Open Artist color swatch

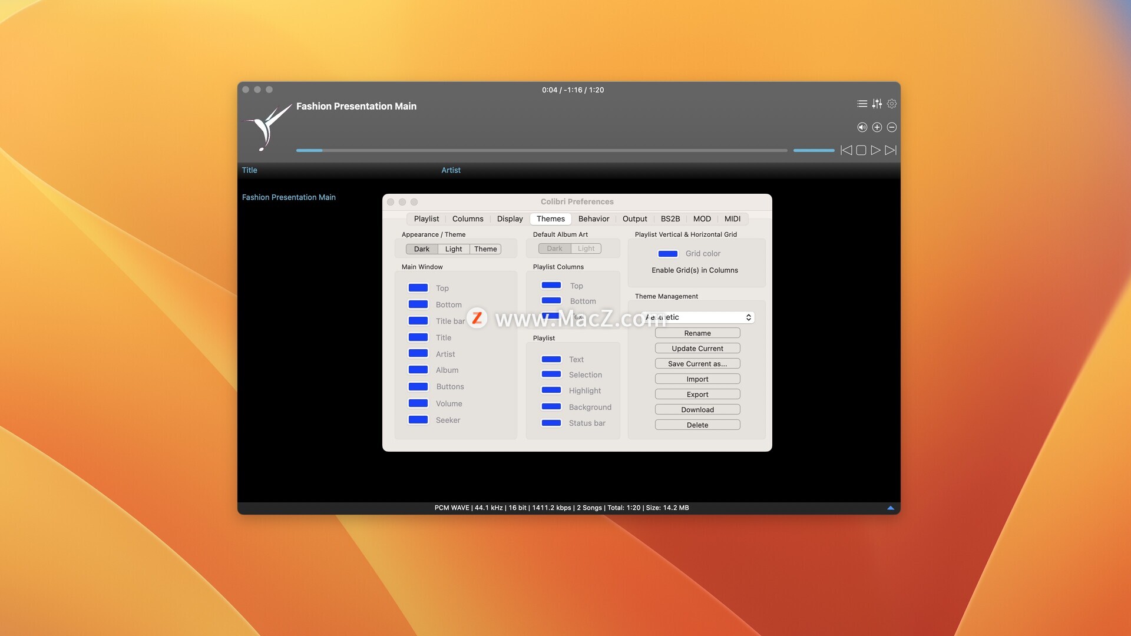pyautogui.click(x=418, y=353)
